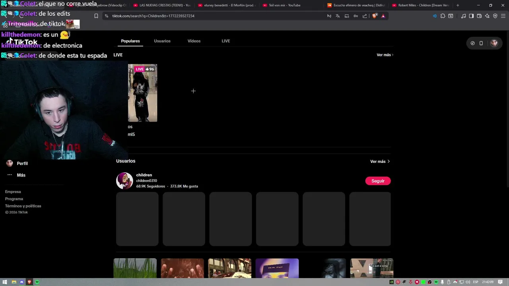Open the Usuarios search tab
The width and height of the screenshot is (509, 286).
(x=162, y=41)
